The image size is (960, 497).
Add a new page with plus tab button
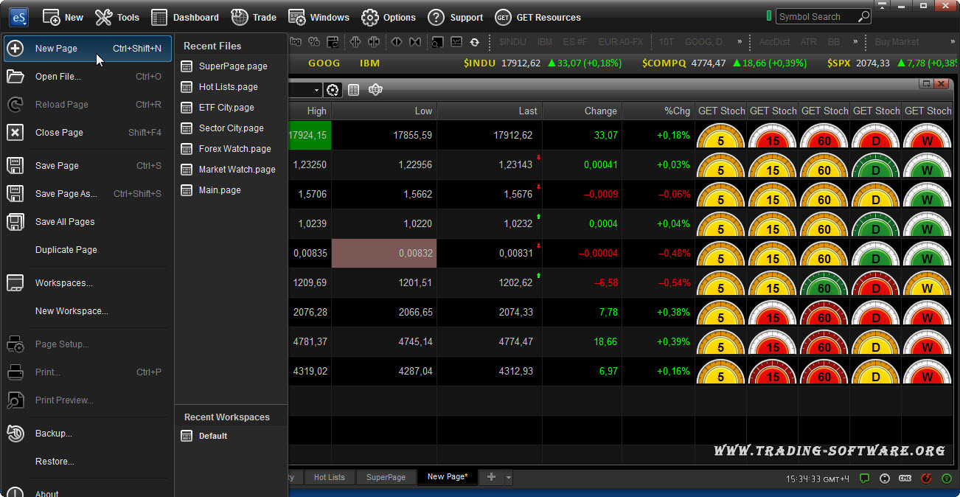tap(491, 477)
